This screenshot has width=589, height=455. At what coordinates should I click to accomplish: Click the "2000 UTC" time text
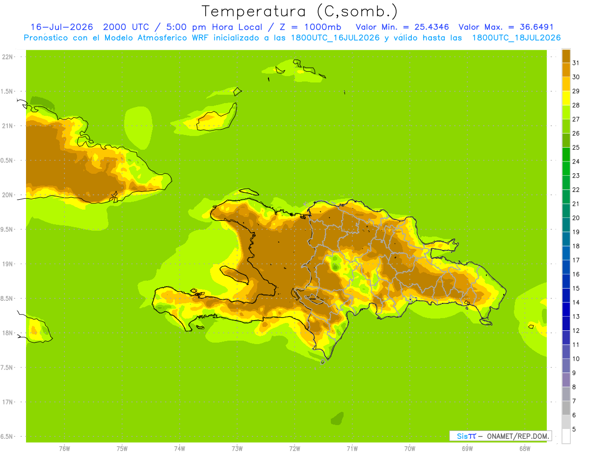point(125,27)
